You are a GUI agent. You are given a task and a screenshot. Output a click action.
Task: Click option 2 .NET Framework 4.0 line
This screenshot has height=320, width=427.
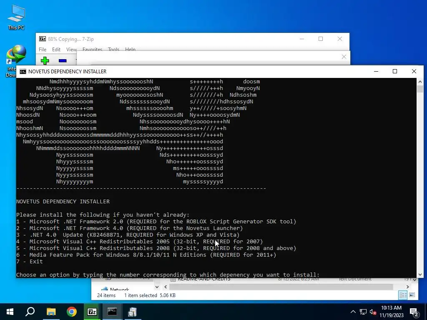pos(129,228)
